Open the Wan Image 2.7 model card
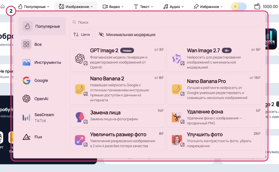The height and width of the screenshot is (172, 279). pyautogui.click(x=214, y=59)
